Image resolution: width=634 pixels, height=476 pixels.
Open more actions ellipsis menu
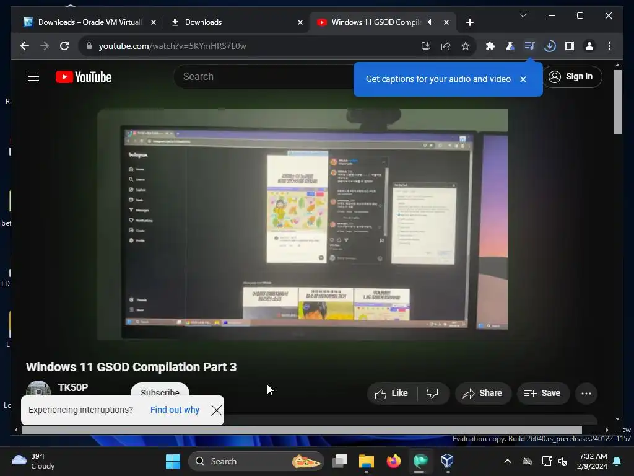(x=586, y=394)
